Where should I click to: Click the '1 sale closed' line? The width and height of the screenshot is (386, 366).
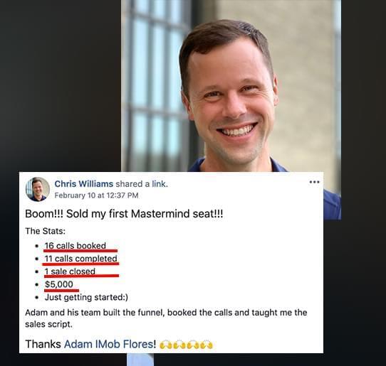click(x=70, y=271)
